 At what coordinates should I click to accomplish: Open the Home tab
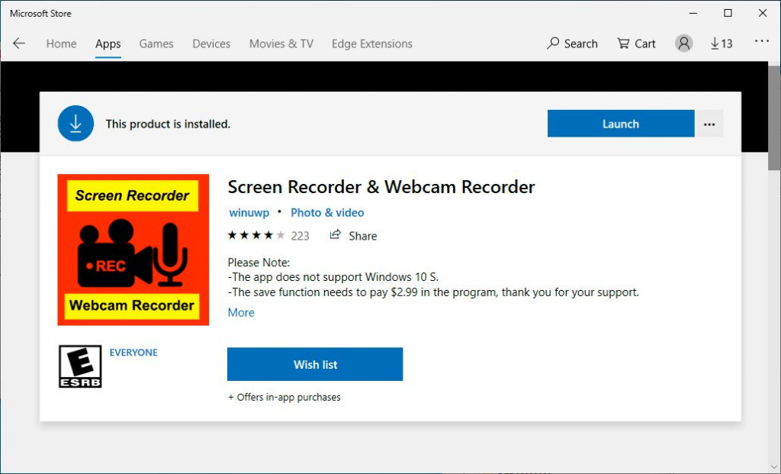(61, 44)
